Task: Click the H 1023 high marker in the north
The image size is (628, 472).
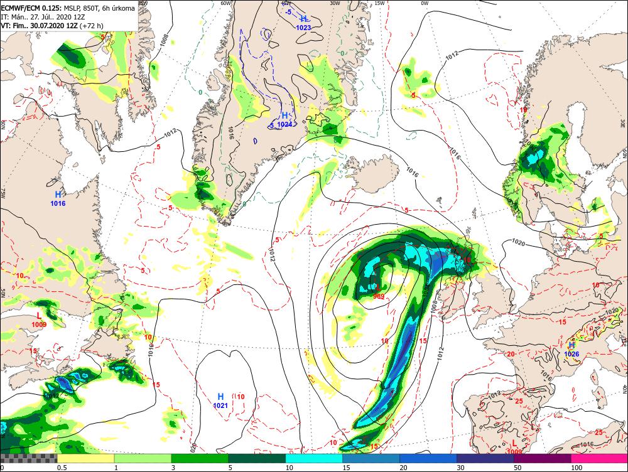Action: pyautogui.click(x=303, y=23)
